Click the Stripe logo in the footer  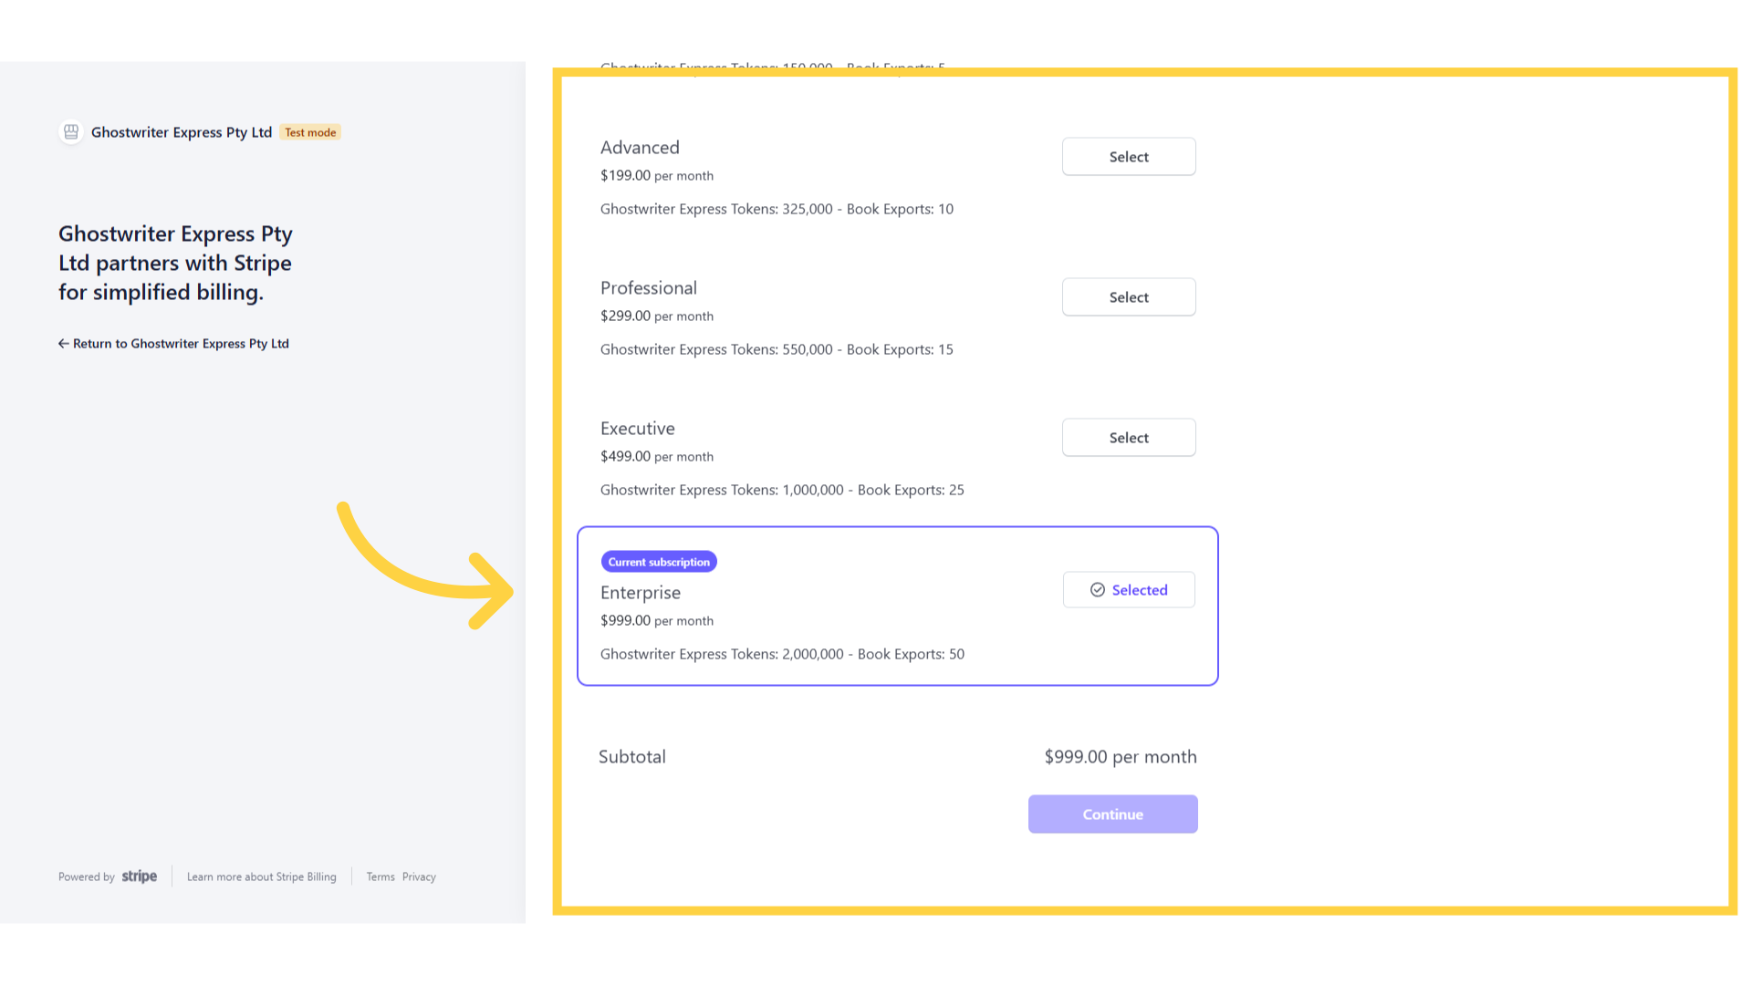pos(140,876)
